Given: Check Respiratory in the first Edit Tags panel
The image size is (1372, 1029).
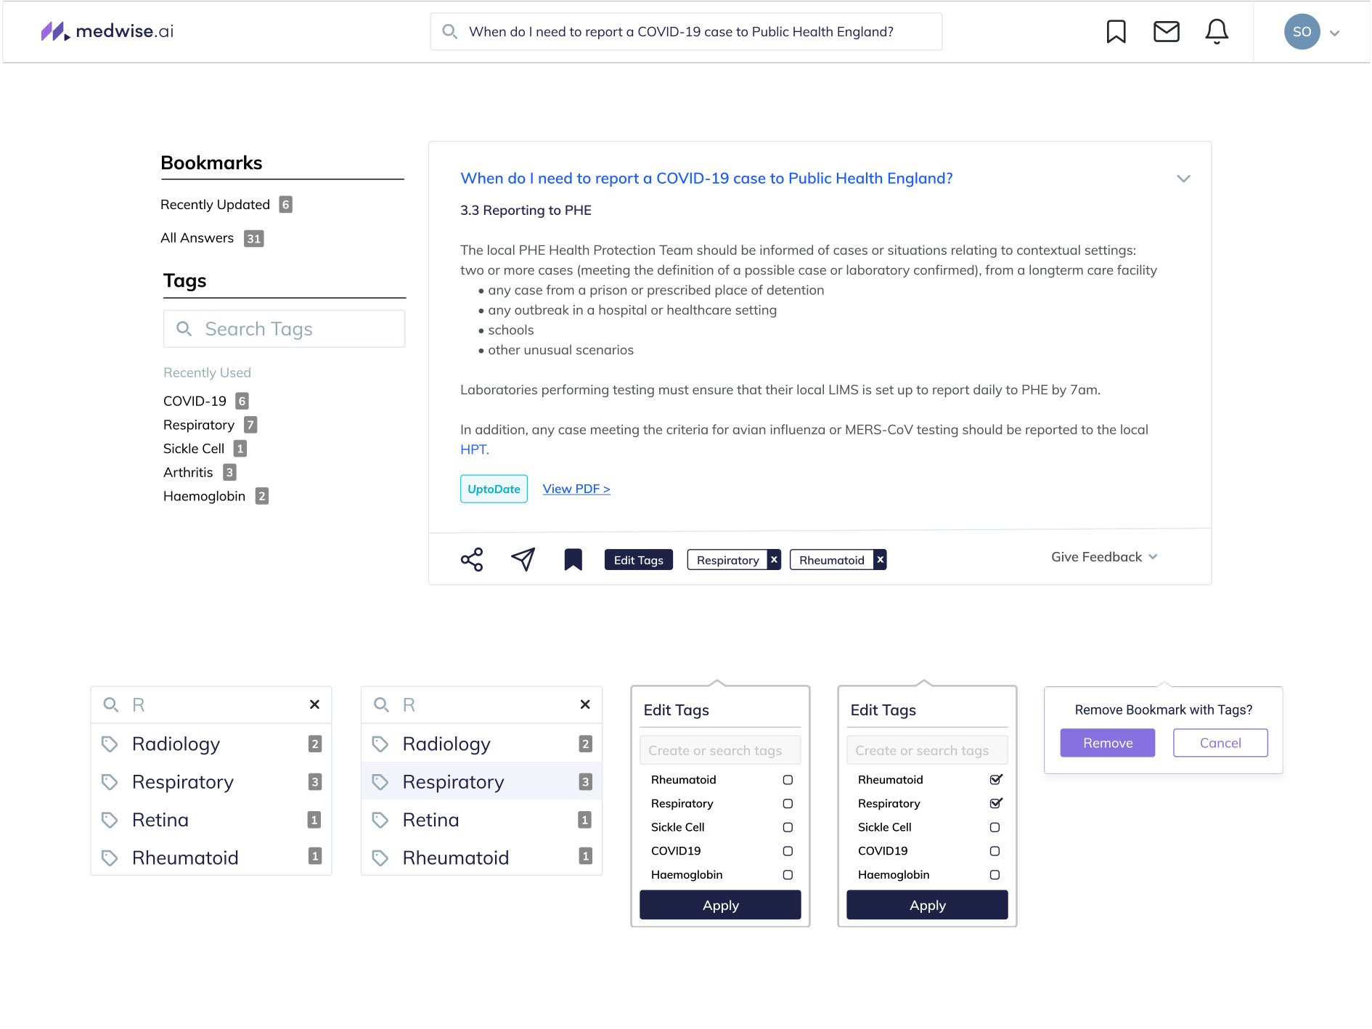Looking at the screenshot, I should [788, 804].
